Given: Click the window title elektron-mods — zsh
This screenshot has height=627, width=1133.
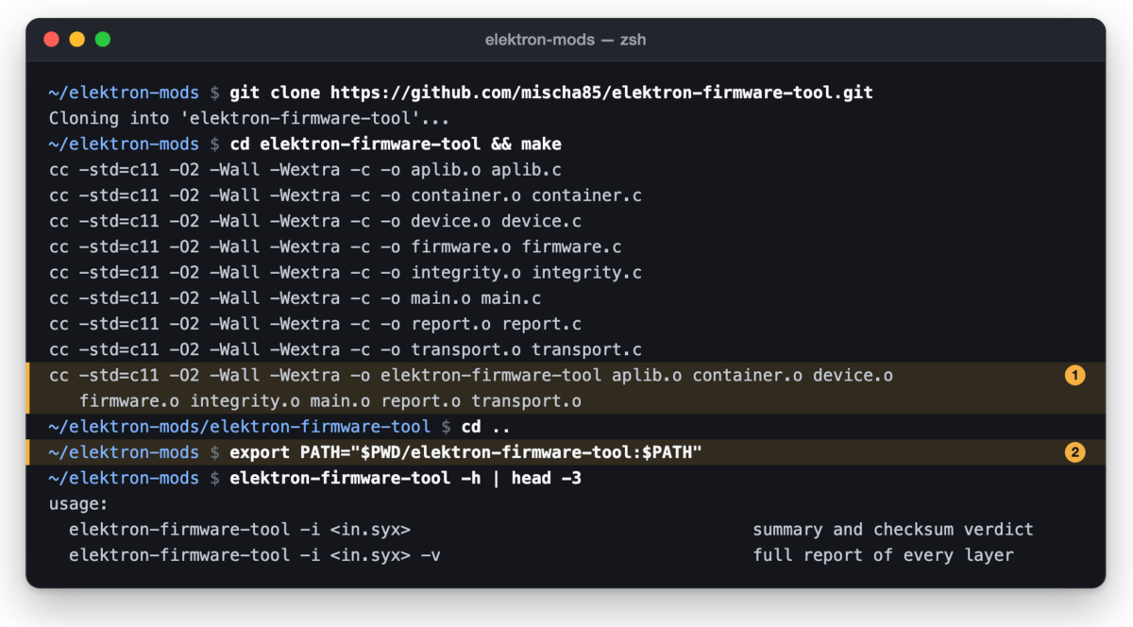Looking at the screenshot, I should [566, 40].
